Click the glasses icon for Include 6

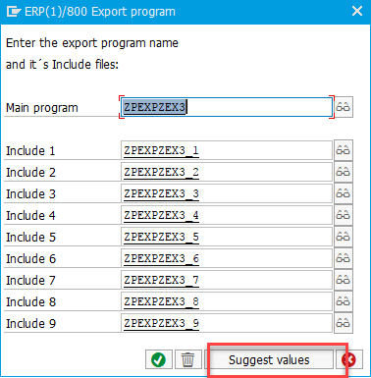[343, 258]
